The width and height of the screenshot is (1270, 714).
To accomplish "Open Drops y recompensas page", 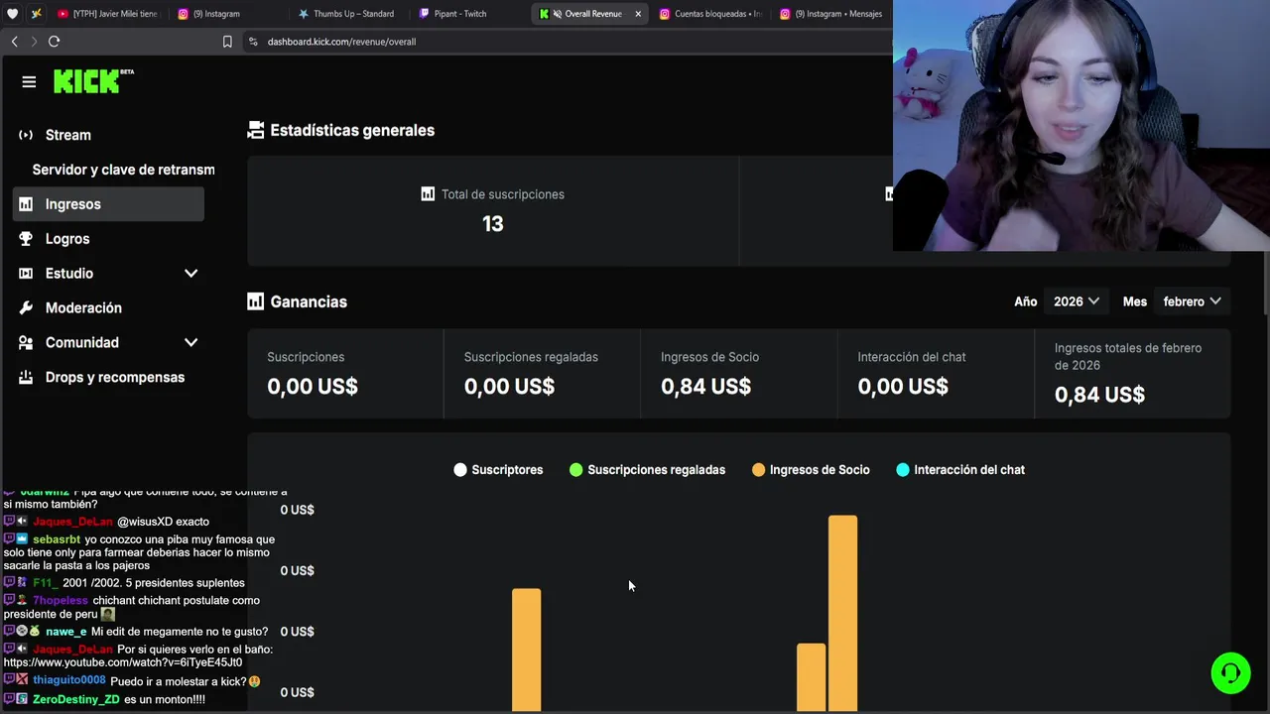I will coord(108,378).
